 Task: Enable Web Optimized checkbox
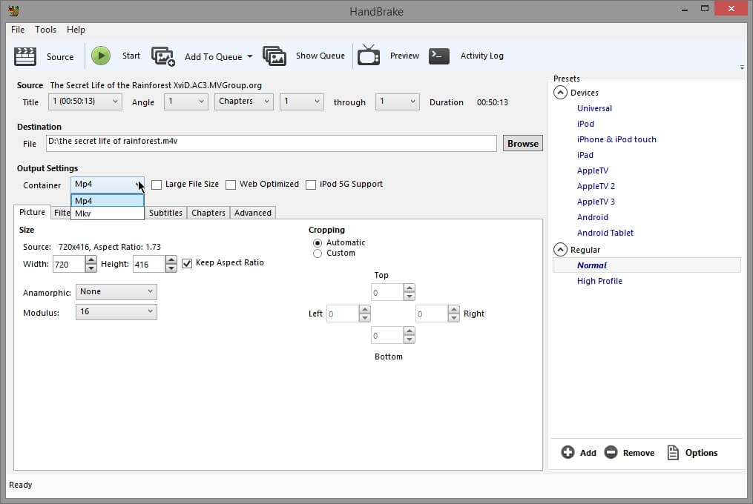pyautogui.click(x=231, y=185)
